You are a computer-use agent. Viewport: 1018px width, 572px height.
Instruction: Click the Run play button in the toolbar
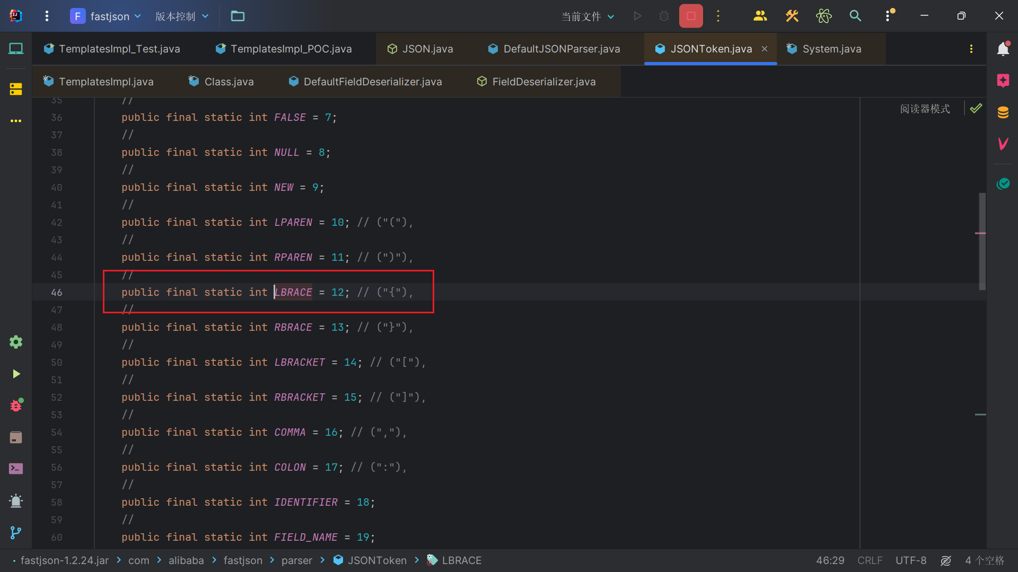[x=637, y=16]
